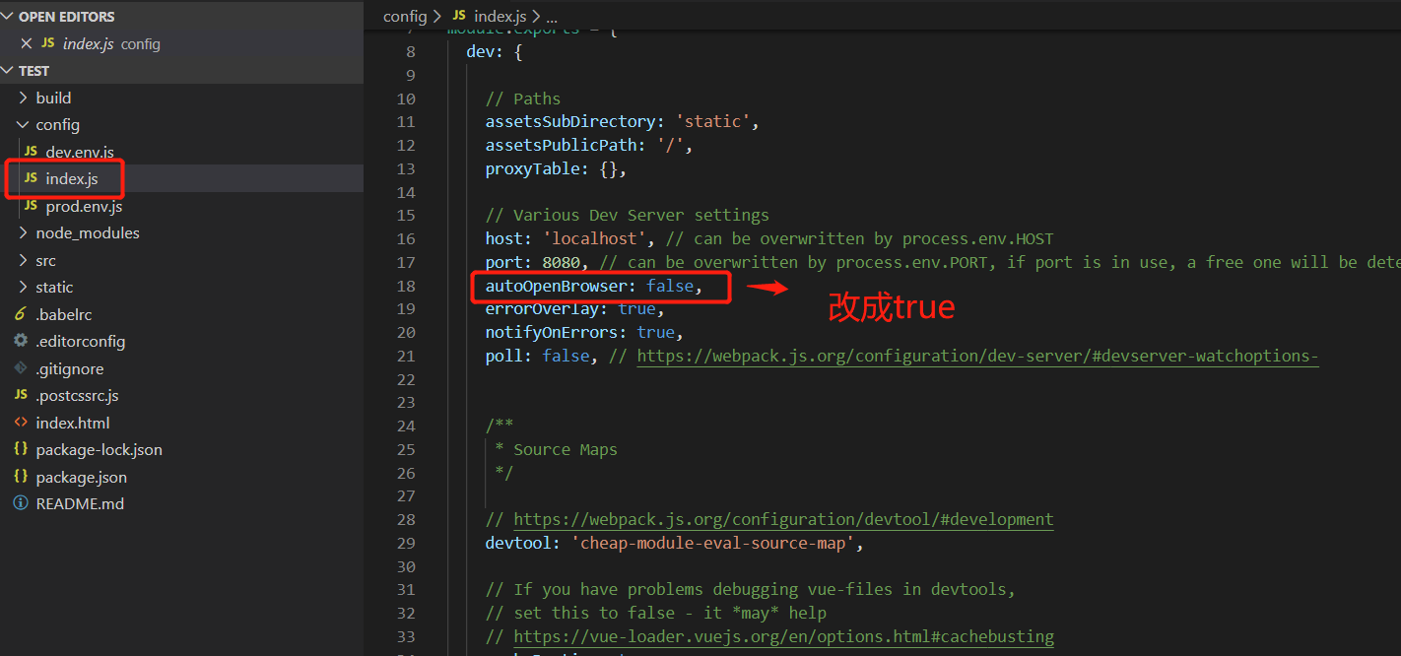Click the 'cheap-module-eval-source-map' devtool string

[x=713, y=543]
